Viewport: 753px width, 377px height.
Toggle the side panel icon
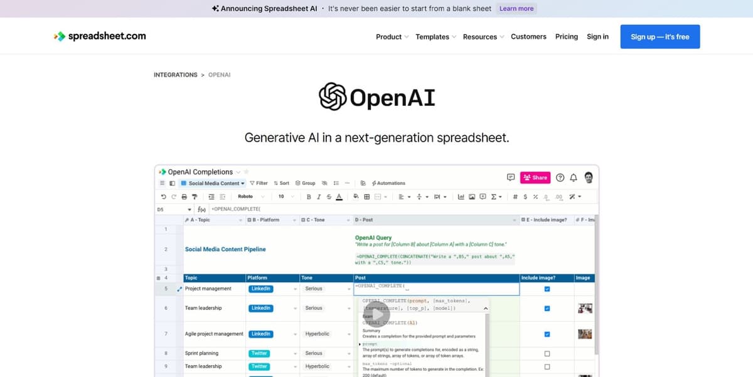(172, 183)
